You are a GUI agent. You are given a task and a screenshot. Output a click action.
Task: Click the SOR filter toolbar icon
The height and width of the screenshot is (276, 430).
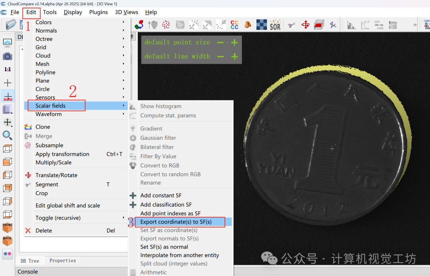tap(275, 25)
